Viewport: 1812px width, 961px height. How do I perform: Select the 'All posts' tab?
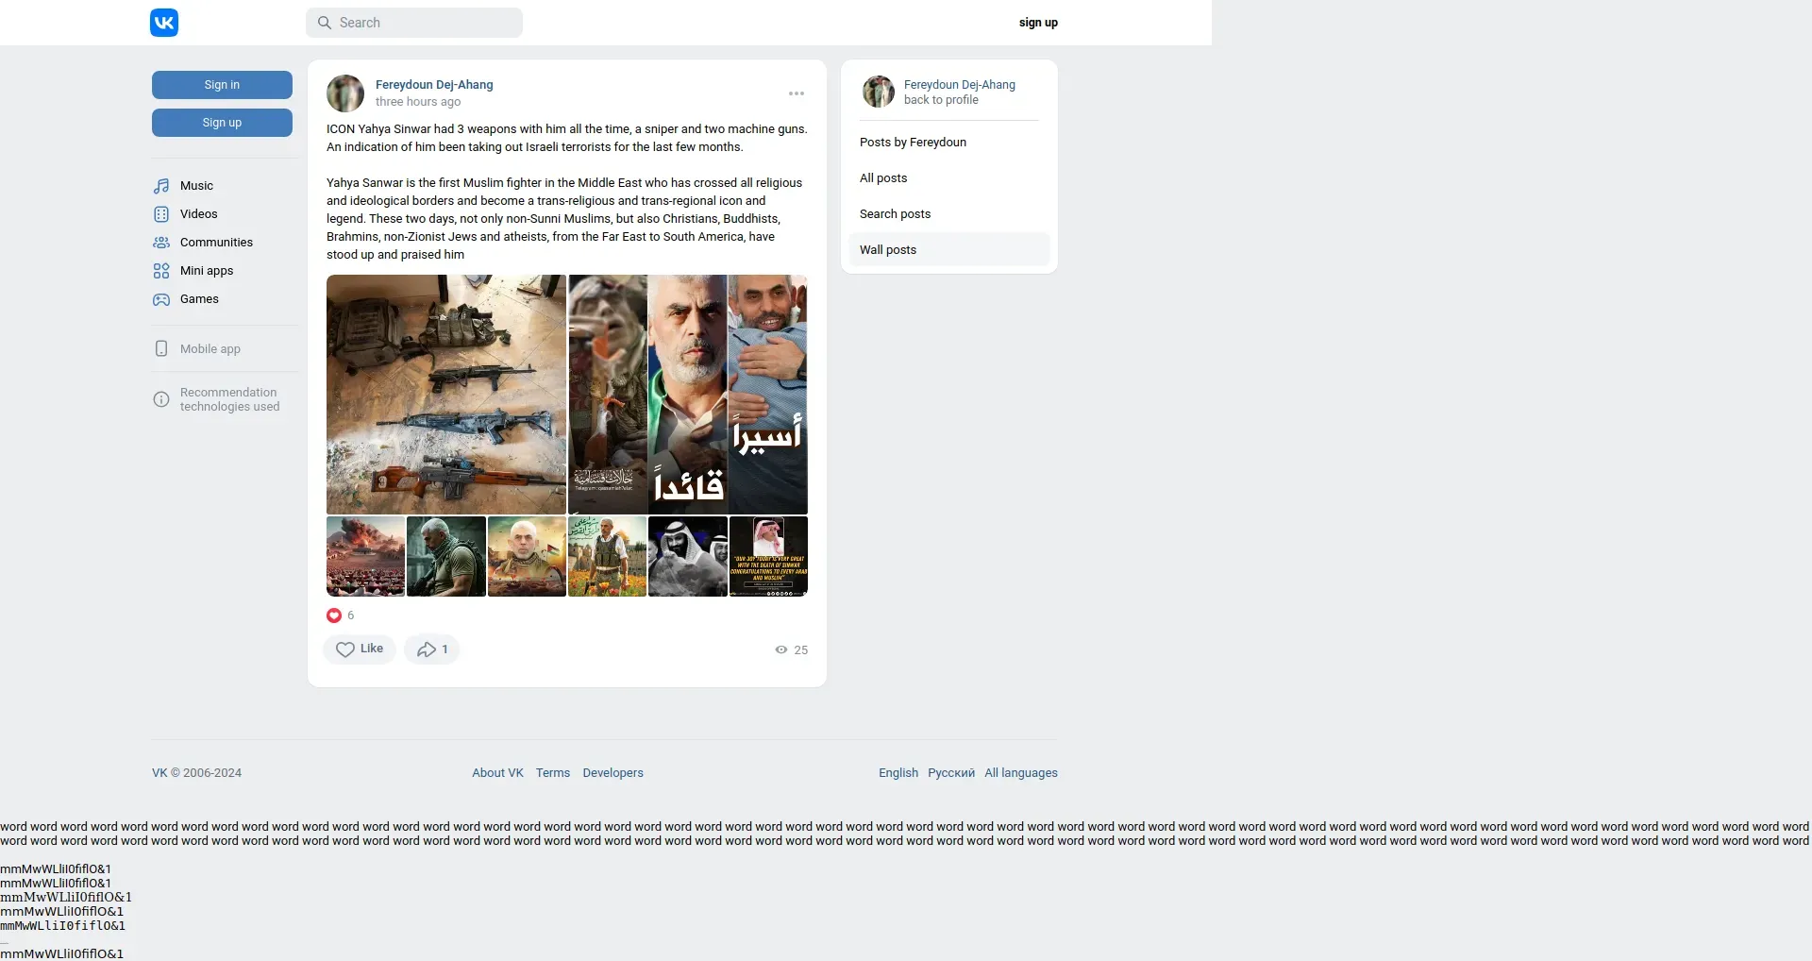coord(949,178)
